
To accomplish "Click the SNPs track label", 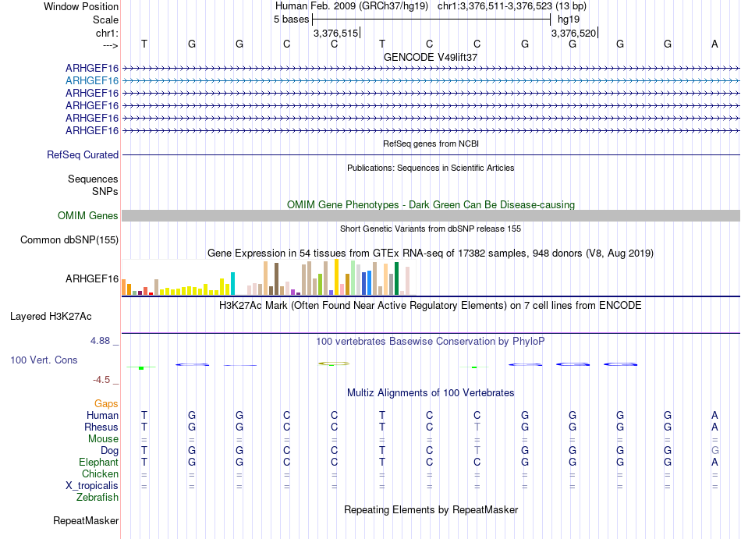I will click(105, 191).
